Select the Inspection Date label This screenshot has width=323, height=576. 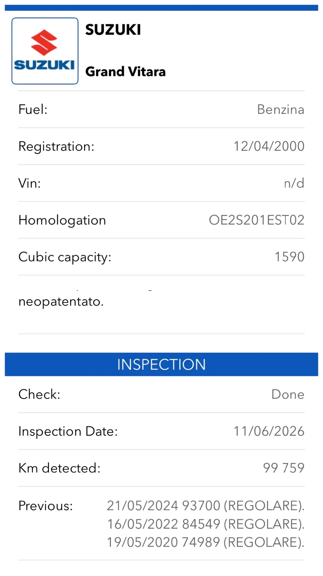tap(68, 431)
